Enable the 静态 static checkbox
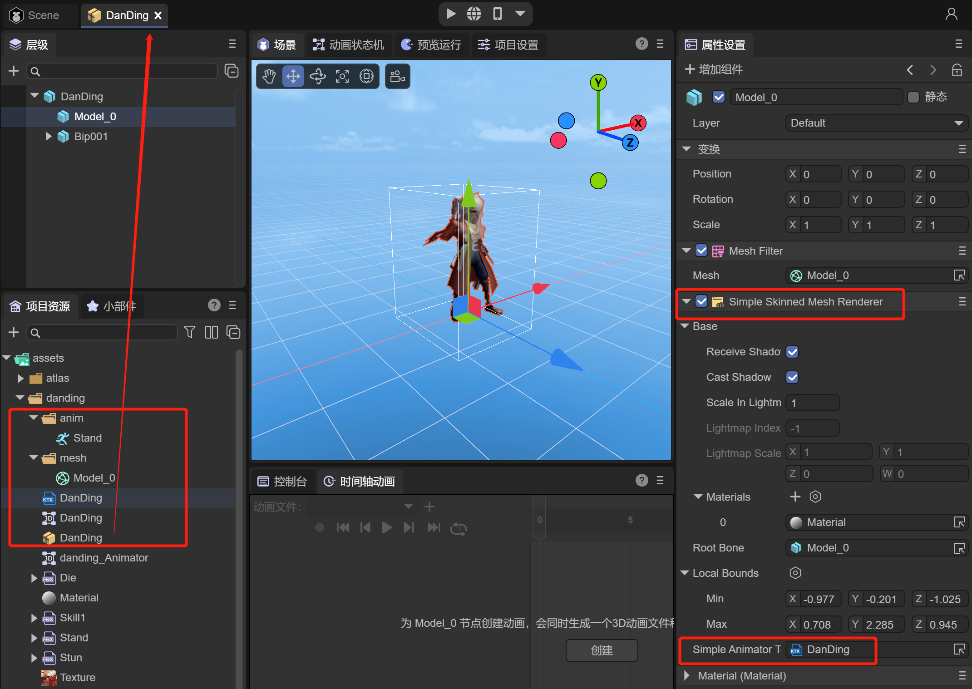This screenshot has height=689, width=972. pos(913,97)
